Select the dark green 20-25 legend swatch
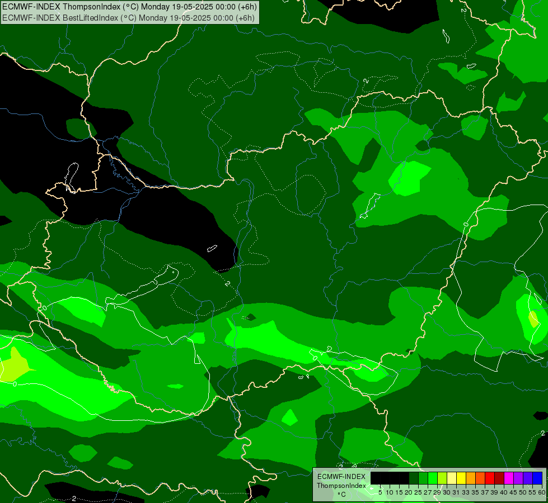 [x=414, y=478]
